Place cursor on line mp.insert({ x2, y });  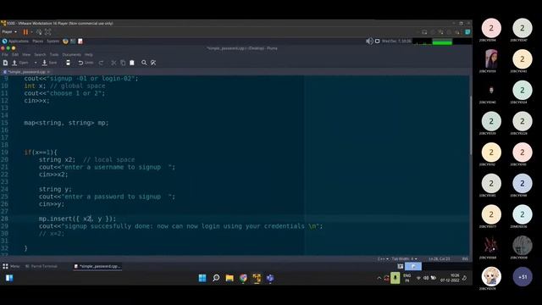[x=77, y=219]
